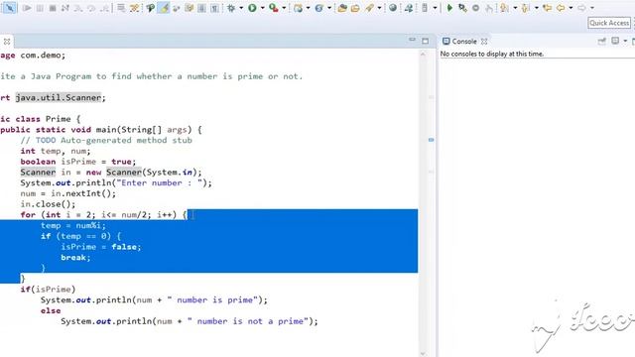
Task: Click the Display Selected Console icon
Action: pyautogui.click(x=615, y=41)
